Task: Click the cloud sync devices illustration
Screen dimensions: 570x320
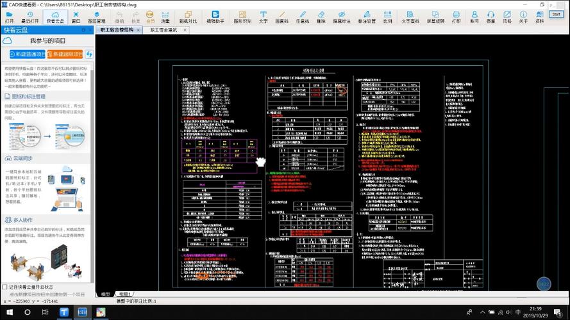Action: pos(67,189)
